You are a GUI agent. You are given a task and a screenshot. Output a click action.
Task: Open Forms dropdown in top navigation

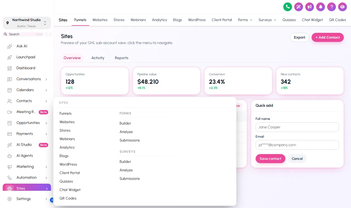pyautogui.click(x=245, y=20)
